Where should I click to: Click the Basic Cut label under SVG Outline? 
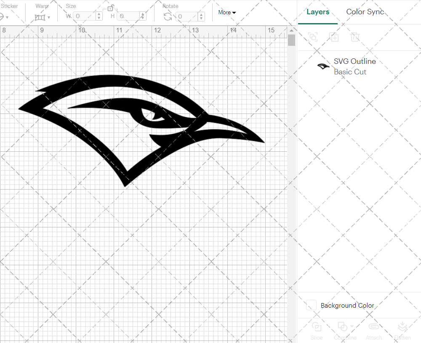tap(350, 72)
